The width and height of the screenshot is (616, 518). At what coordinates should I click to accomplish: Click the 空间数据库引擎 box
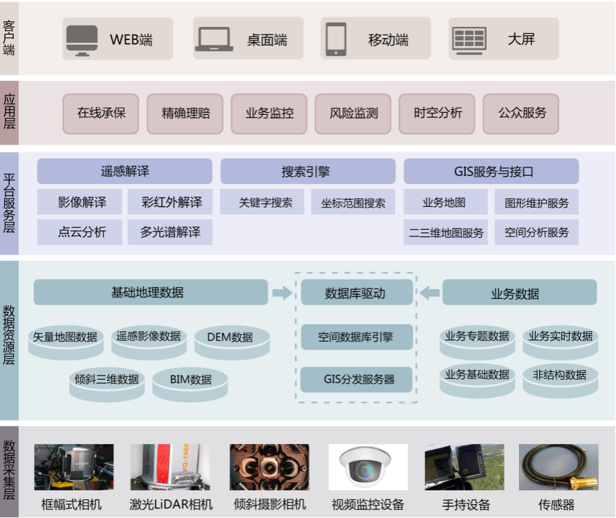(356, 337)
